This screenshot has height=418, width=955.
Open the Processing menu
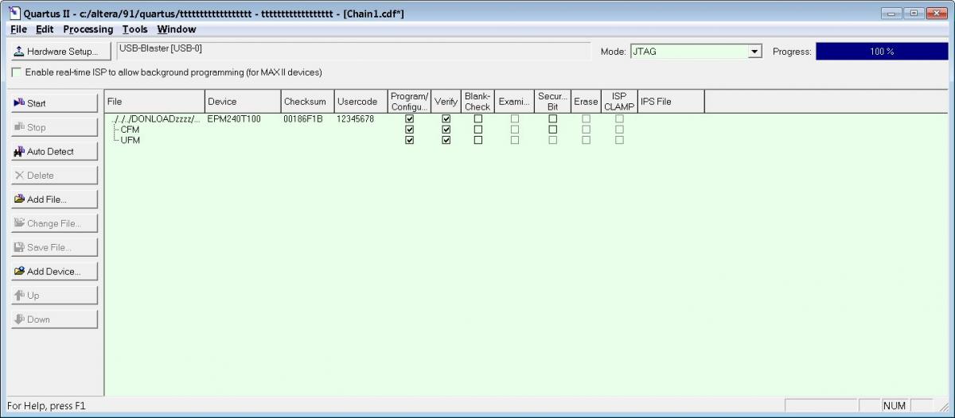(88, 29)
